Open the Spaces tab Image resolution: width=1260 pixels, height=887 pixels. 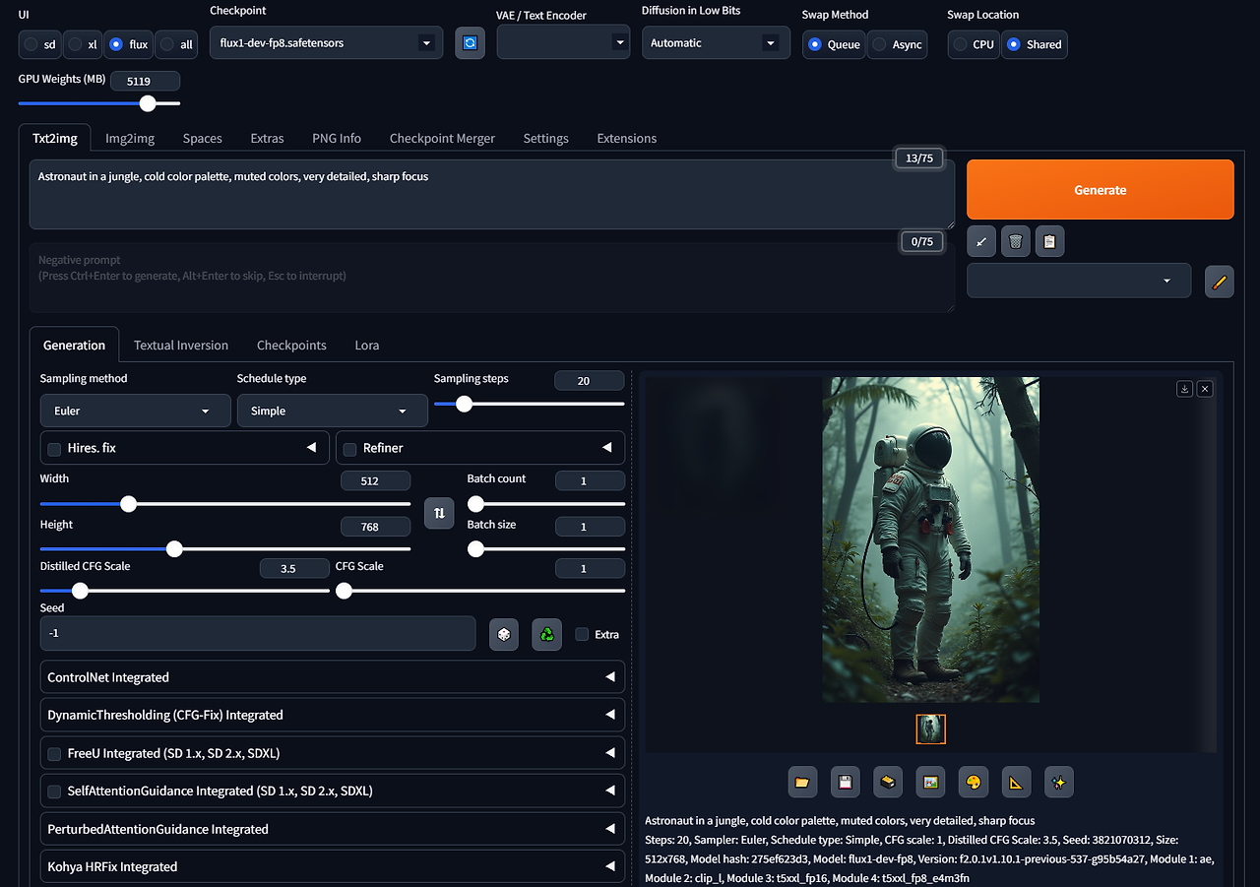203,138
